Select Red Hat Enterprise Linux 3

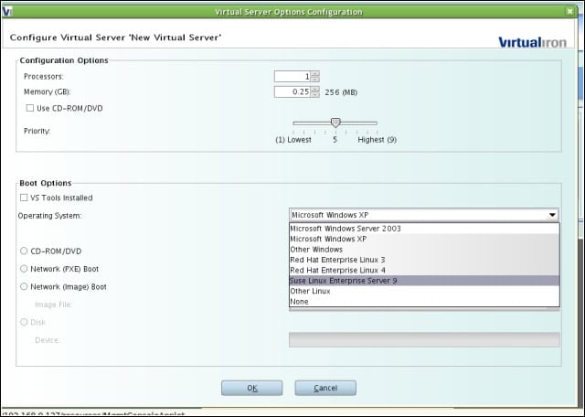click(x=424, y=260)
